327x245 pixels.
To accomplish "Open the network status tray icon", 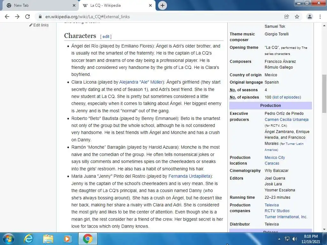I will [x=287, y=239].
